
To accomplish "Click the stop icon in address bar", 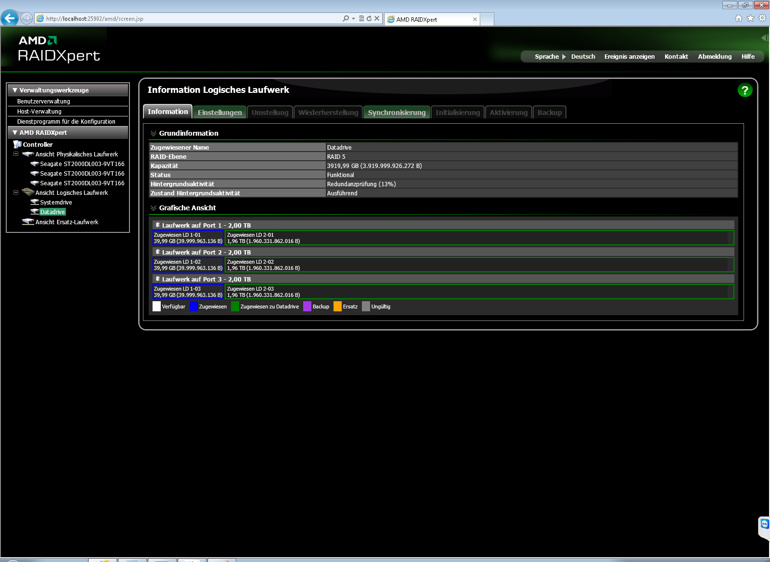I will [377, 18].
